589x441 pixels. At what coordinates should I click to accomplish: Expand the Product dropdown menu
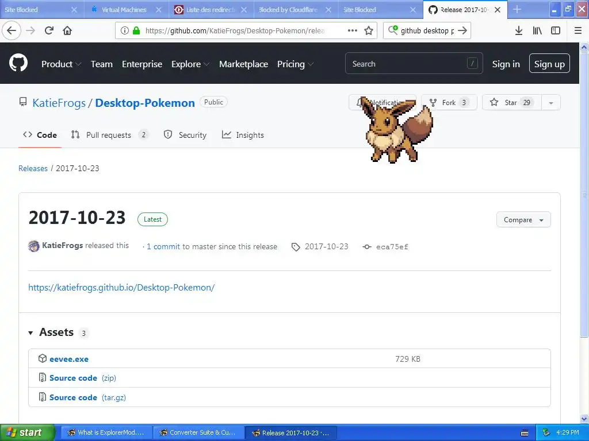tap(61, 64)
